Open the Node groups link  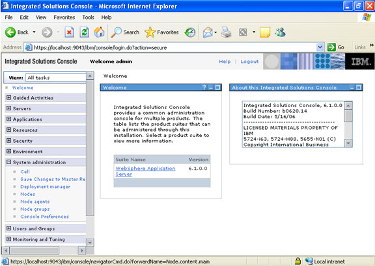(35, 209)
